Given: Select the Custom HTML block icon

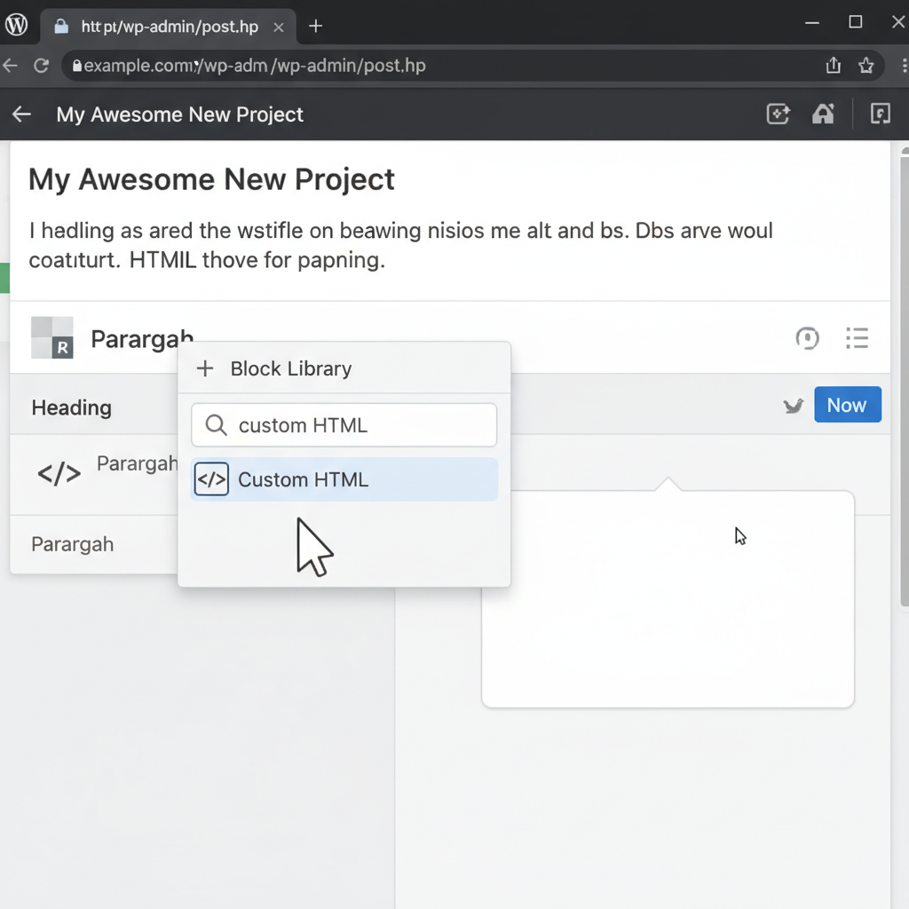Looking at the screenshot, I should click(x=211, y=478).
